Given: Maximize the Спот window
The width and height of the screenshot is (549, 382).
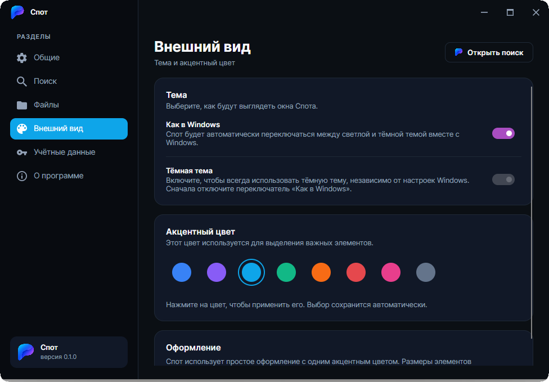Looking at the screenshot, I should (x=510, y=12).
